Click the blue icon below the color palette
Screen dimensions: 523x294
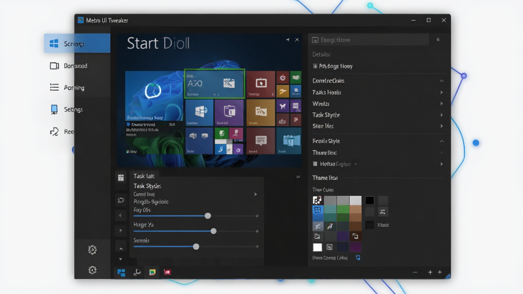click(x=358, y=258)
